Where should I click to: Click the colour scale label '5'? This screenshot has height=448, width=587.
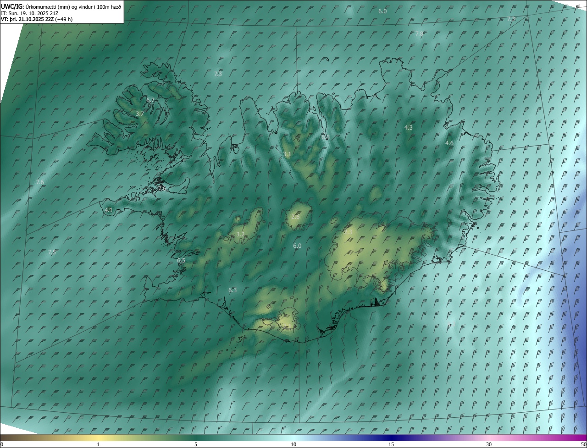196,444
